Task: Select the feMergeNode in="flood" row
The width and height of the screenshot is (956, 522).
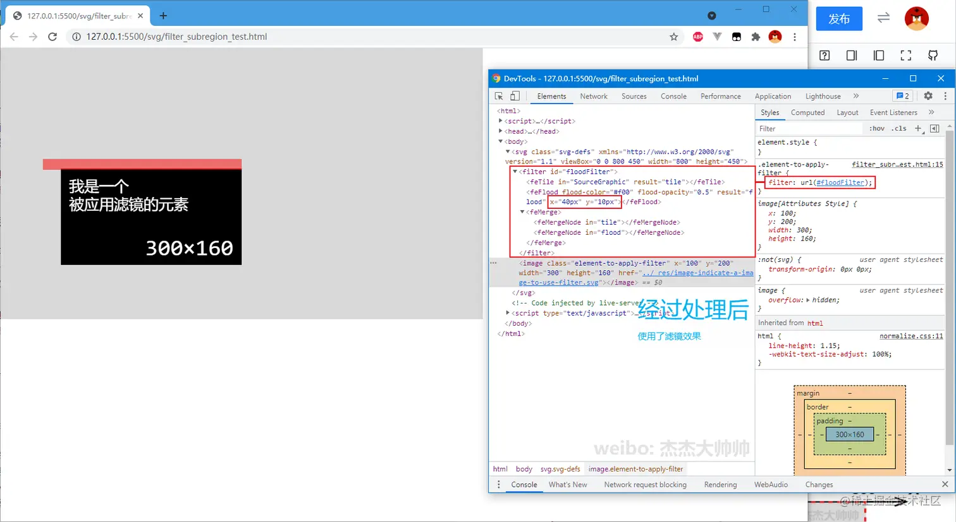Action: [609, 232]
